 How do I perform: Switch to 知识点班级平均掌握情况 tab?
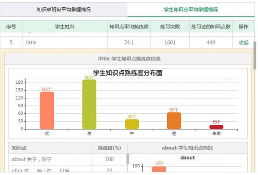point(64,9)
